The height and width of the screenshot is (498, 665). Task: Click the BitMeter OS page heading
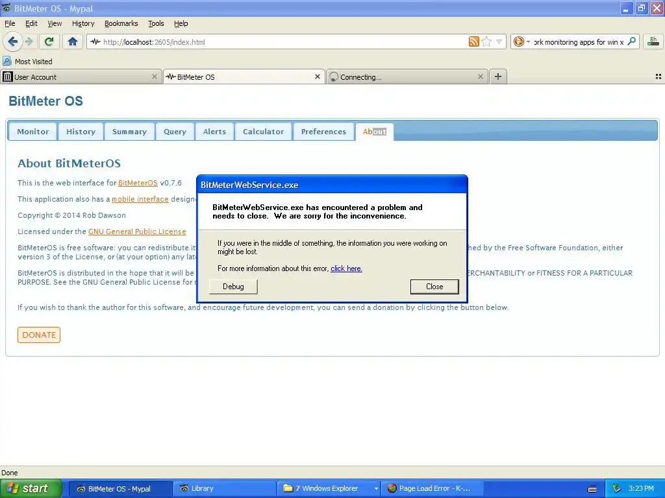click(46, 101)
